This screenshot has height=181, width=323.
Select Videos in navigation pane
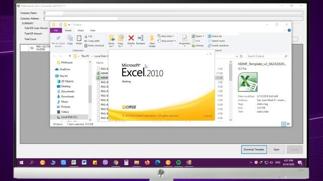point(63,112)
